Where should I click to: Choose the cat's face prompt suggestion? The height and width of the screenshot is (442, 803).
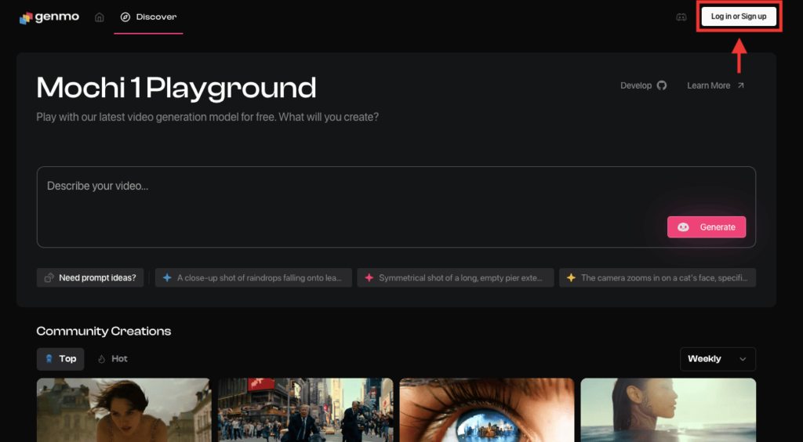[658, 277]
